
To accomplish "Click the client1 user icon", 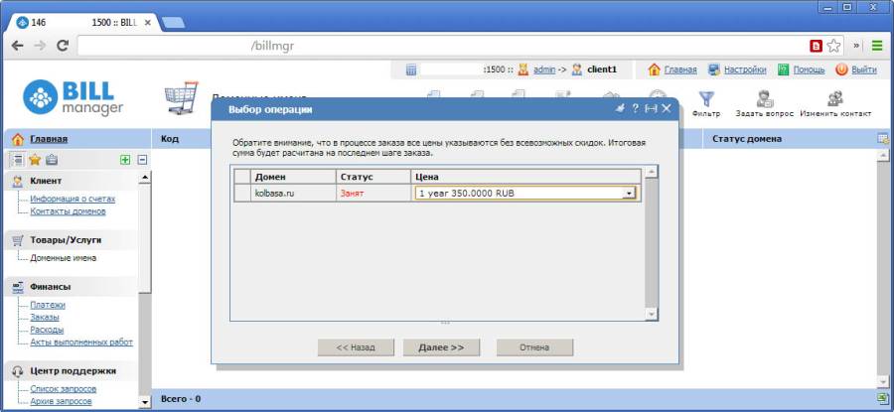I will (x=577, y=69).
